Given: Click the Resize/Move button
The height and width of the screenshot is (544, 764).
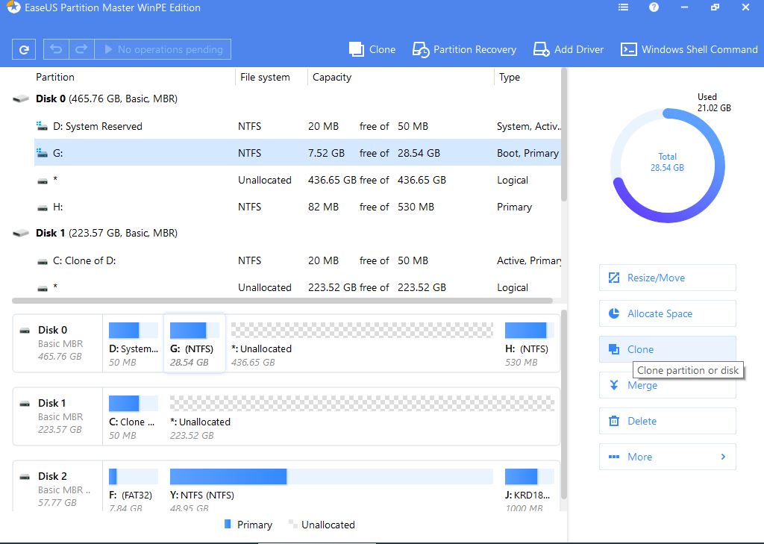Looking at the screenshot, I should click(x=667, y=278).
